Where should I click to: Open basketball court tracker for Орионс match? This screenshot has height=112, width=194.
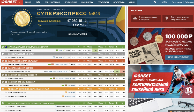click(53, 64)
